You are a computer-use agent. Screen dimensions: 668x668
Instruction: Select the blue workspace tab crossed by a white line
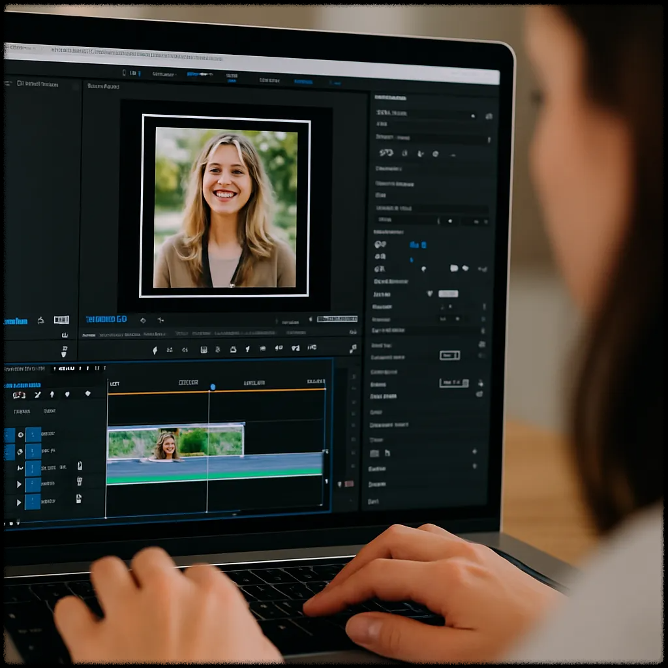pos(200,74)
